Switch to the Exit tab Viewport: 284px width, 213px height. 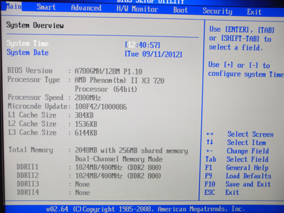point(254,12)
